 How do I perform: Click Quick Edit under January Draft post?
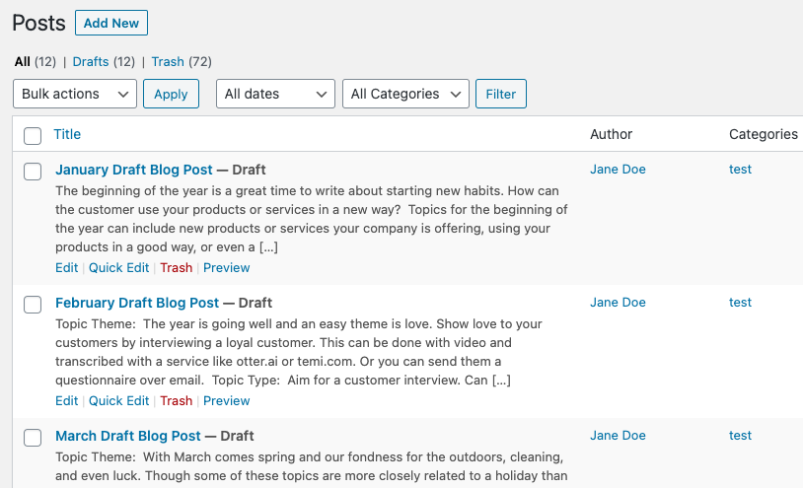click(118, 267)
